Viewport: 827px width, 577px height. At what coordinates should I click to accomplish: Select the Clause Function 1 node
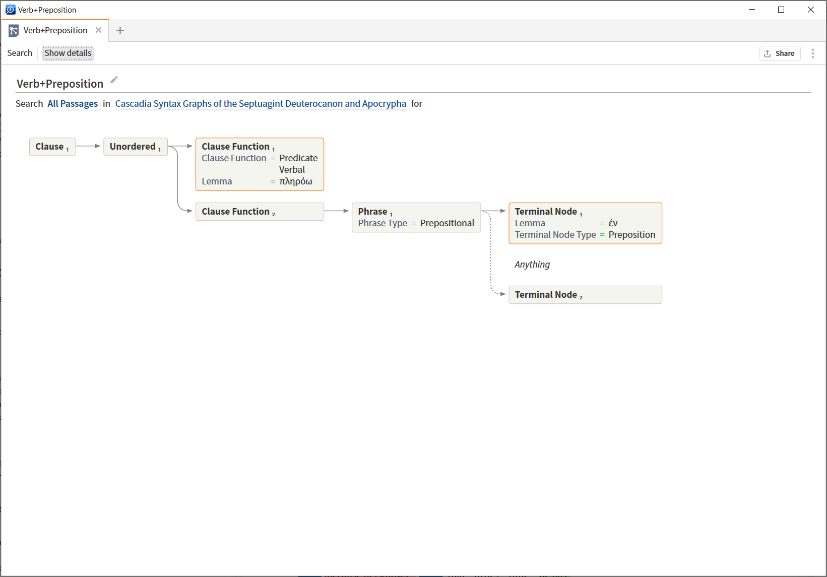point(260,164)
